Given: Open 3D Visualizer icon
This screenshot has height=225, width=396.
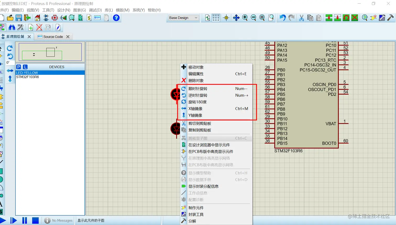Looking at the screenshot, I should click(63, 18).
